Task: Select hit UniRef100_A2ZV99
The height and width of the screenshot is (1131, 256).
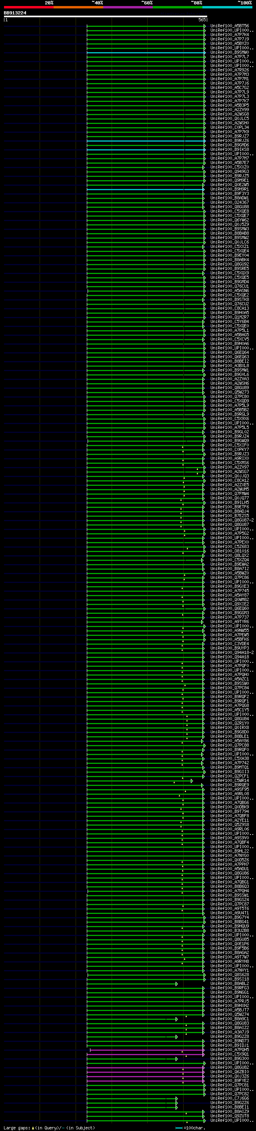Action: point(230,110)
